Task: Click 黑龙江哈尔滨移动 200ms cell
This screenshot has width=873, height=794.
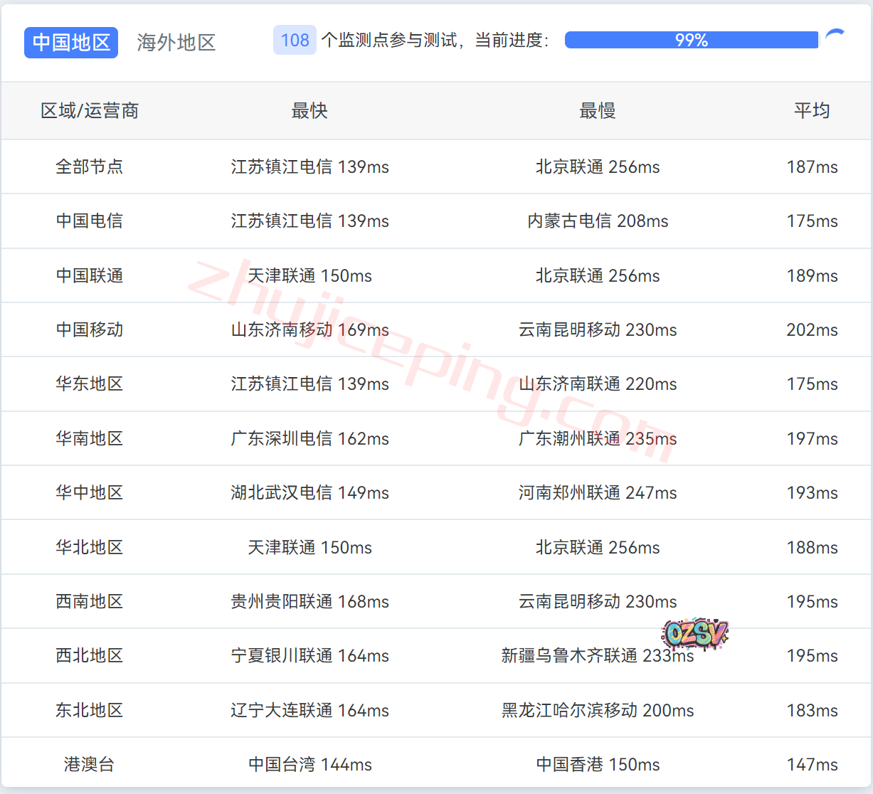Action: 597,711
